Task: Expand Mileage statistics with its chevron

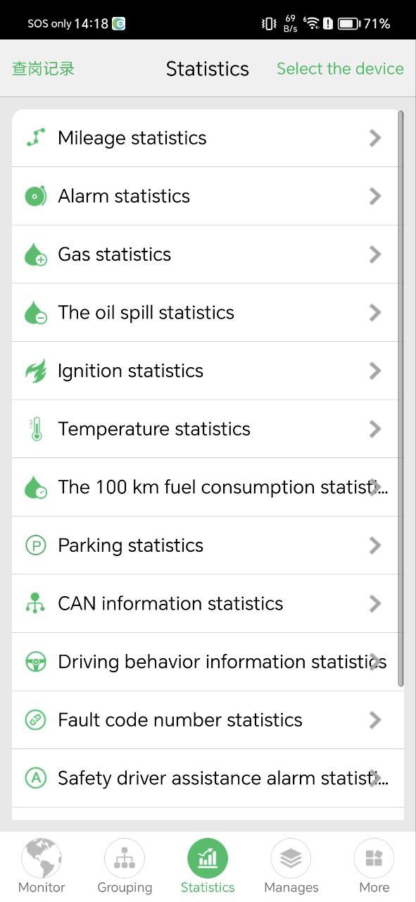Action: (x=375, y=137)
